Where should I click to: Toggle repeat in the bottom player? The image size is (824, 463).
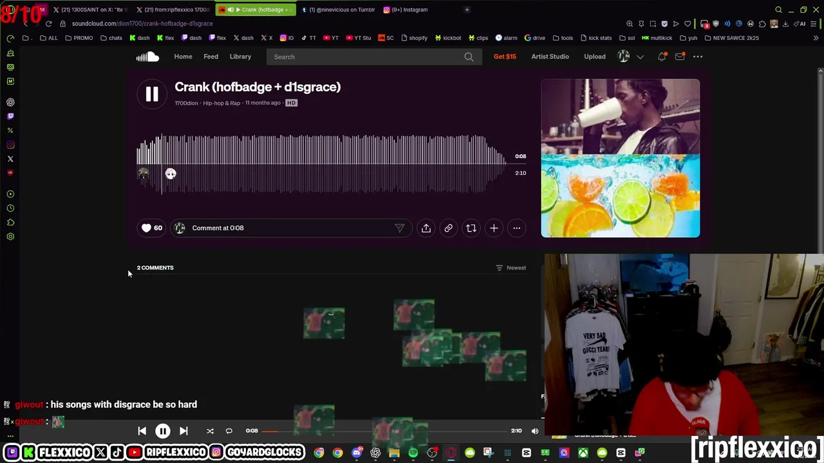(229, 431)
